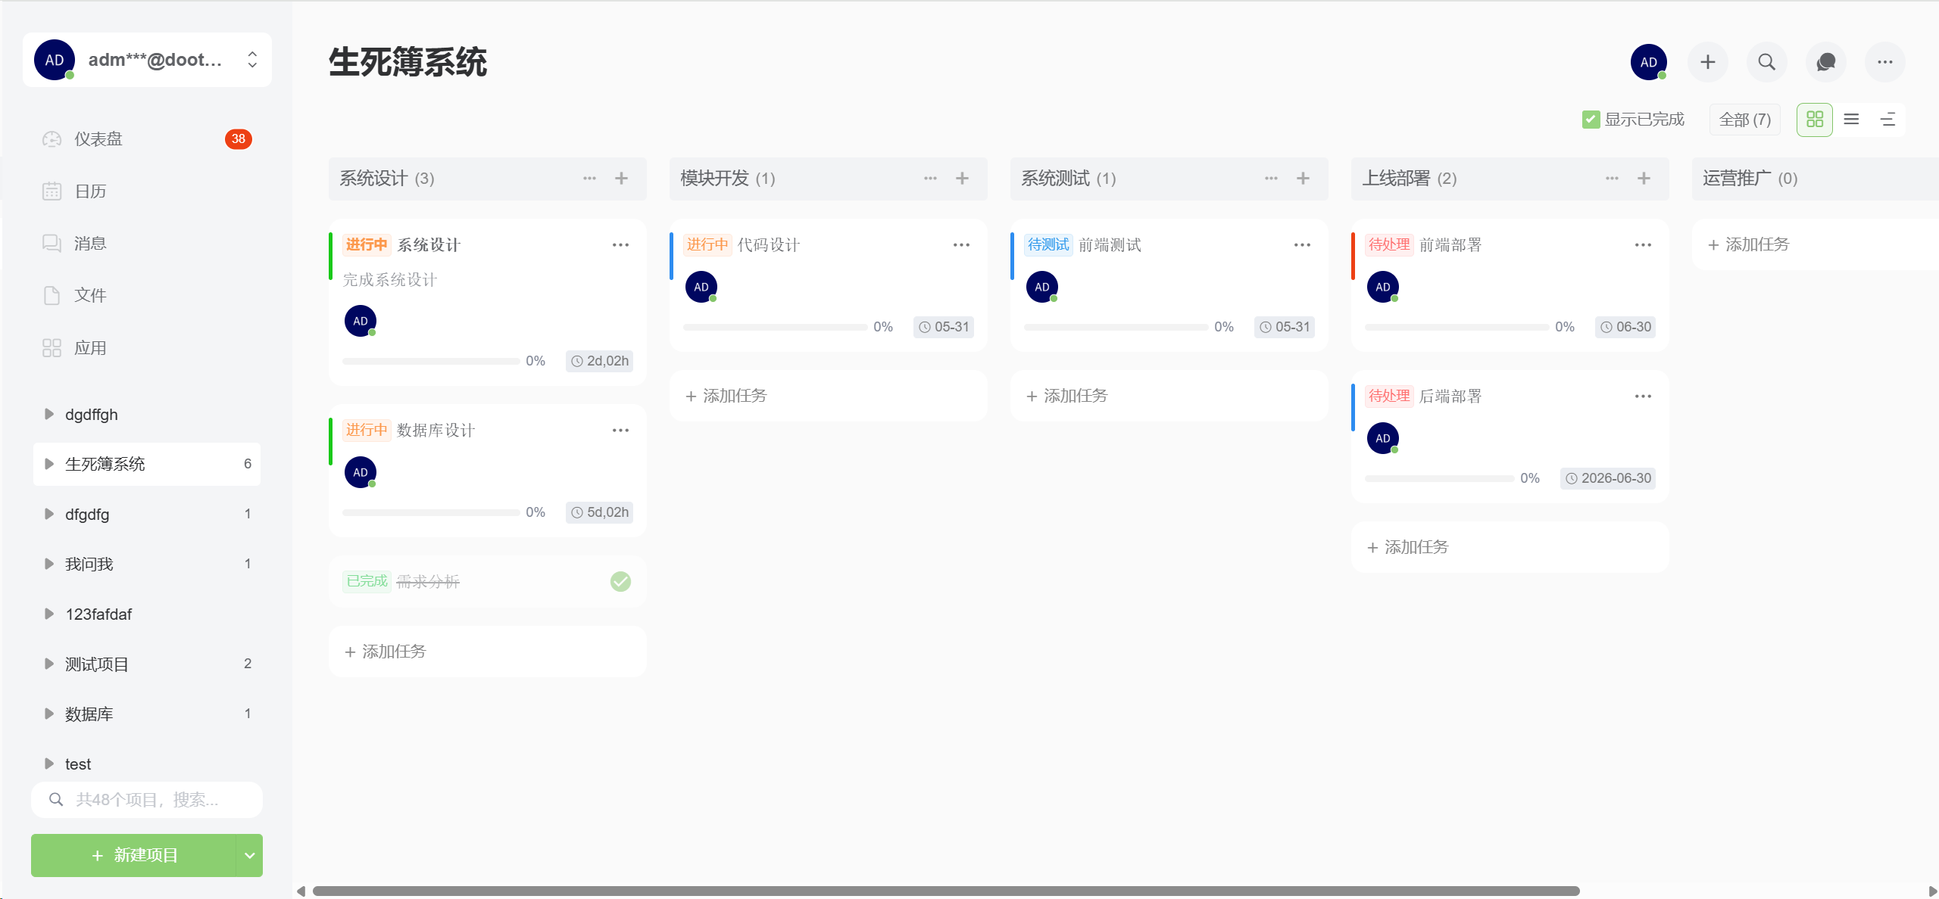Viewport: 1939px width, 899px height.
Task: Click green checkmark on 需求分析 task
Action: [x=620, y=581]
